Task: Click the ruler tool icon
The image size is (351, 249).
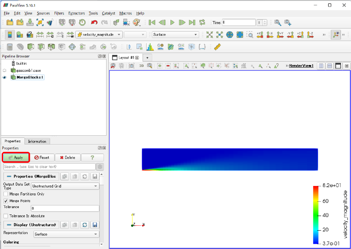Action: (217, 47)
